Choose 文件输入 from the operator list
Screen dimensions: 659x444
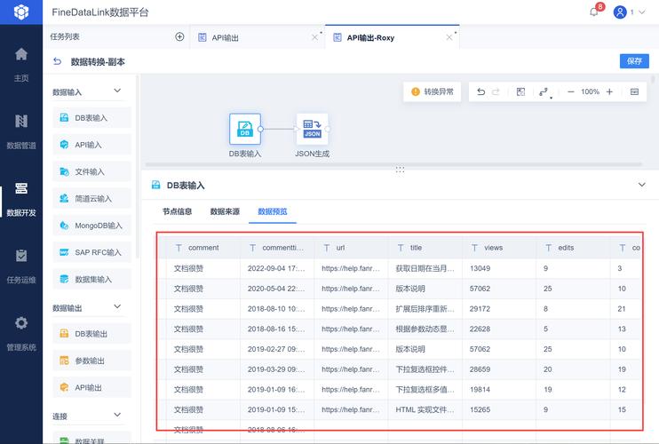pyautogui.click(x=91, y=171)
